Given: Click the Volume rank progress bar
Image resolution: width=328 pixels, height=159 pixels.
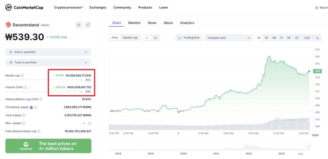Looking at the screenshot, I should tap(44, 92).
